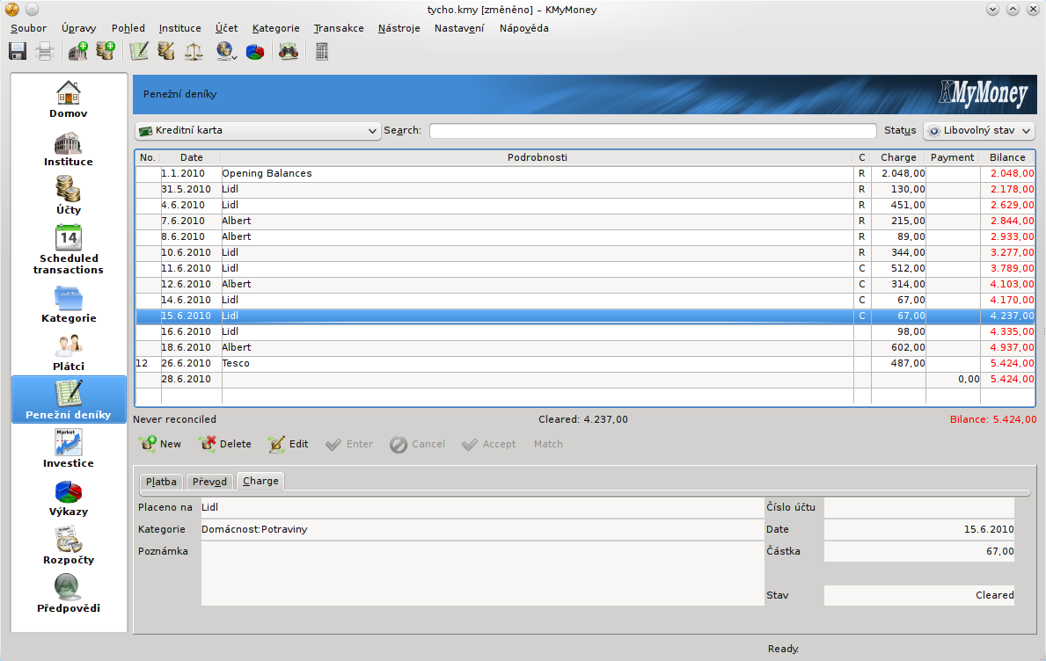The image size is (1046, 661).
Task: Open the Rozpočty budgets view
Action: pyautogui.click(x=69, y=546)
